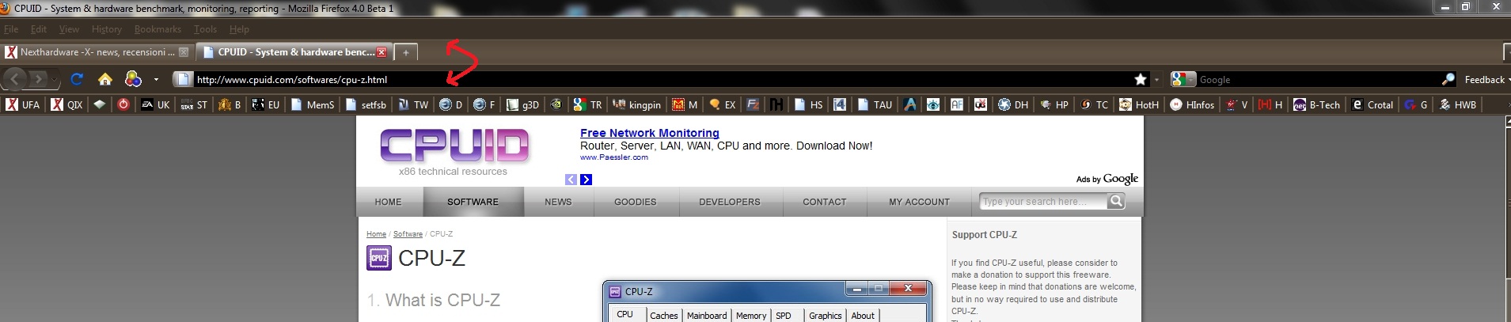Open the Tools menu
Image resolution: width=1511 pixels, height=322 pixels.
point(205,29)
